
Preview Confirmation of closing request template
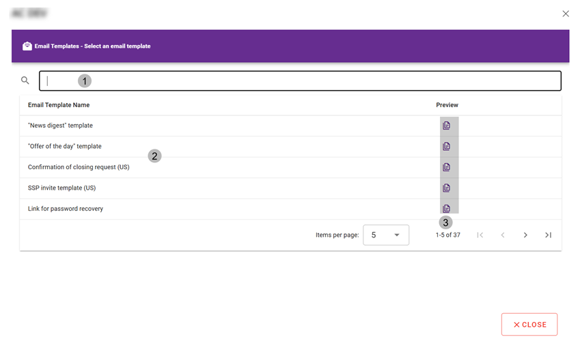click(x=446, y=167)
